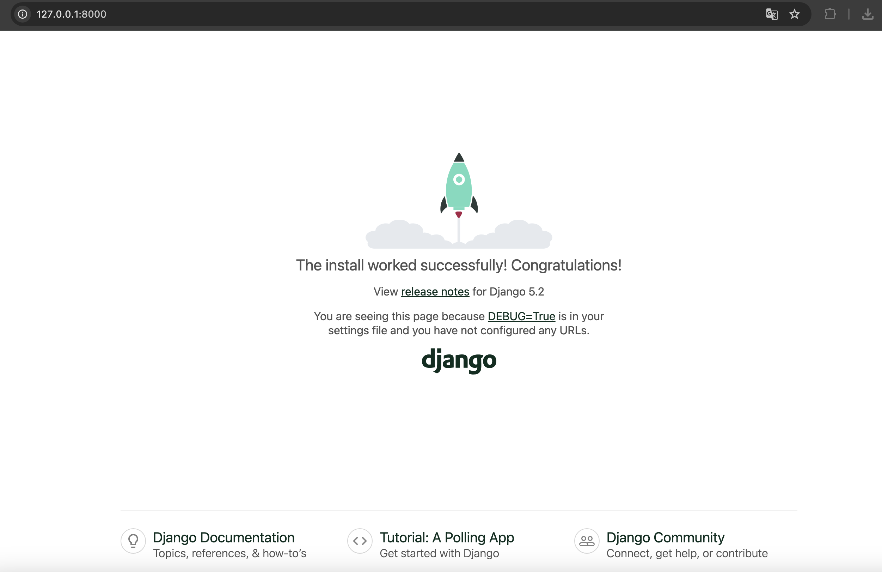Open Django Community link
The width and height of the screenshot is (882, 572).
pos(665,537)
